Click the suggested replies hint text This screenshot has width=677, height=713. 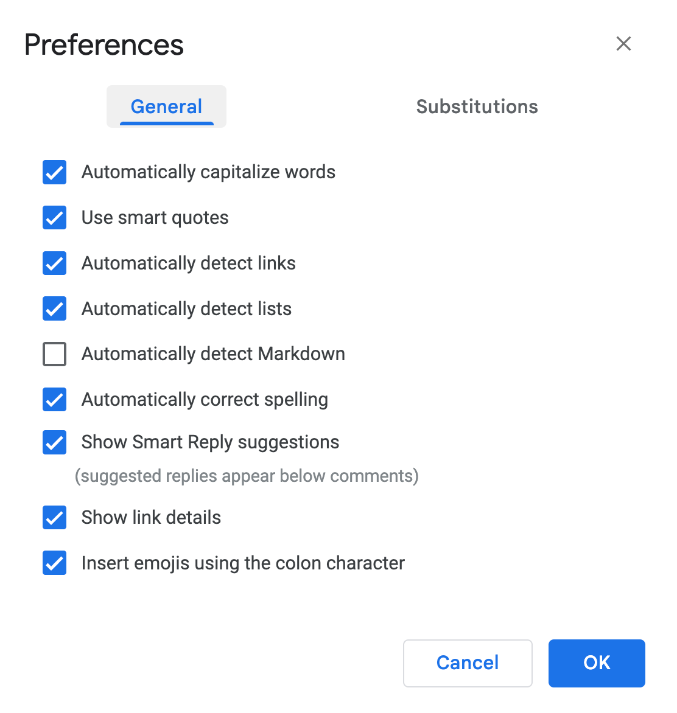[x=247, y=476]
